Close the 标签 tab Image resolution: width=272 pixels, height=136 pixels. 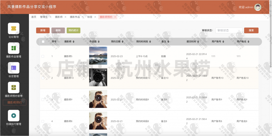(x=95, y=17)
